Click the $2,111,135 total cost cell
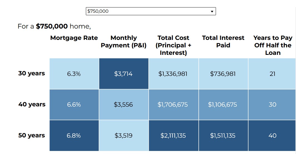 click(173, 136)
